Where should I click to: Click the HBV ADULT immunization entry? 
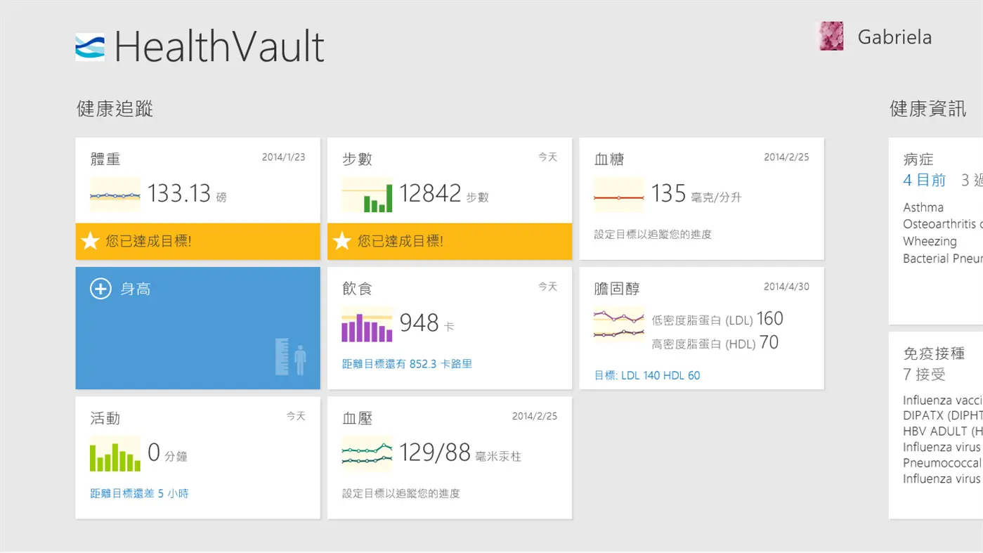tap(943, 431)
